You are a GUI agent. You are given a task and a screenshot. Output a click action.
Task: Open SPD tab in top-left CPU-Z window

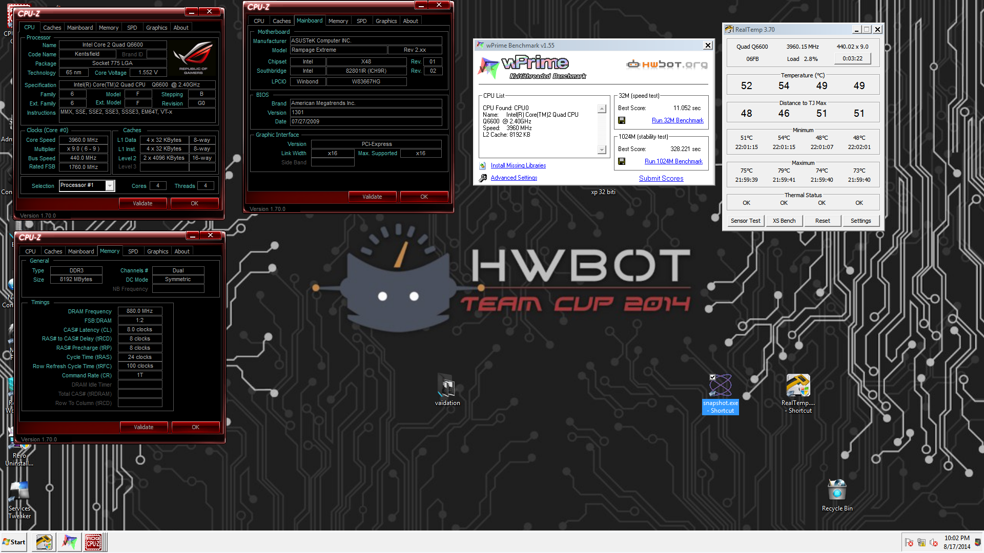132,28
